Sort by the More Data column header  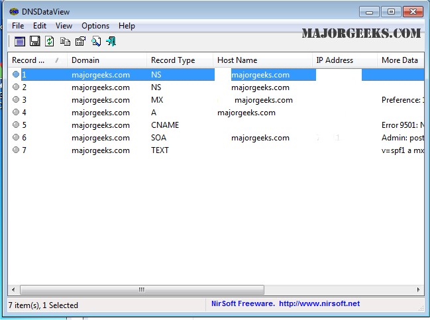point(401,60)
